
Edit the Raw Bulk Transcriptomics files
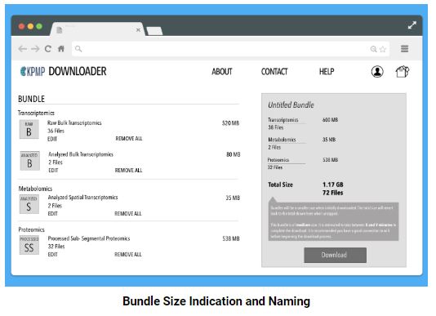tap(52, 139)
